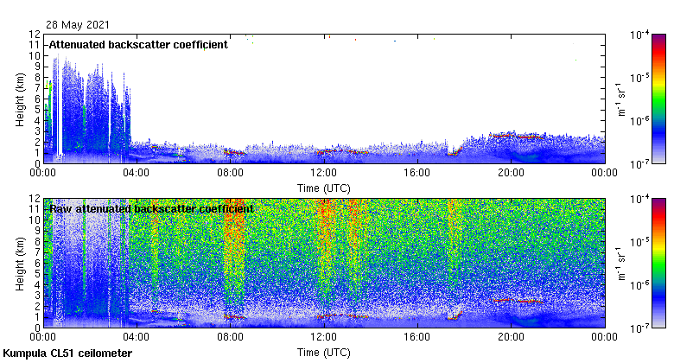Screen dimensions: 674x363
Task: Click the "12:00" tick under the lower plot
Action: 324,337
